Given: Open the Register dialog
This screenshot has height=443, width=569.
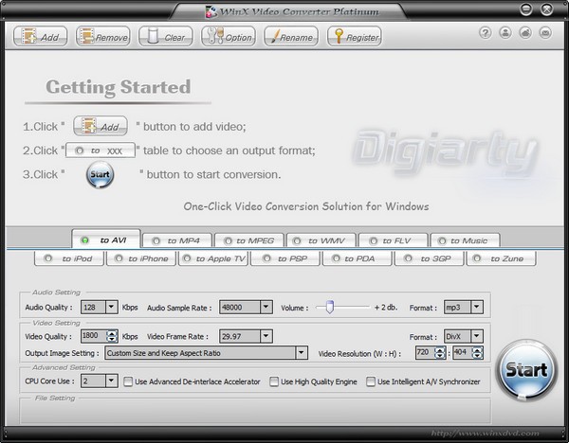Looking at the screenshot, I should (x=355, y=37).
